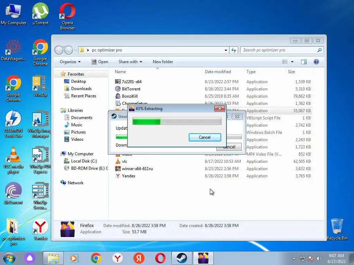Click the extraction progress bar
The image size is (354, 265).
[177, 121]
